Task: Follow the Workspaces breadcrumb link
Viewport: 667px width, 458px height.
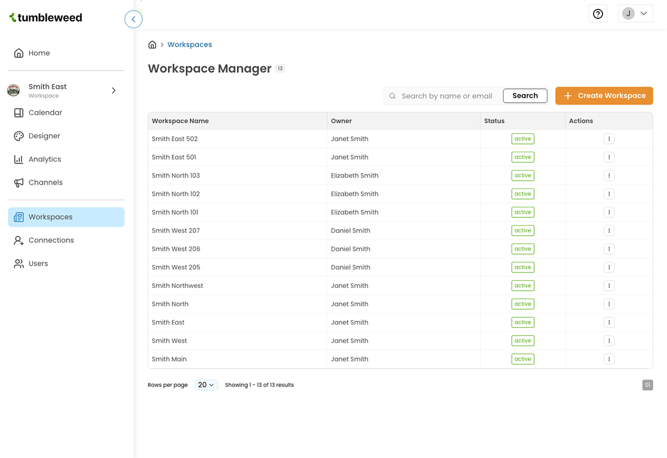Action: coord(190,44)
